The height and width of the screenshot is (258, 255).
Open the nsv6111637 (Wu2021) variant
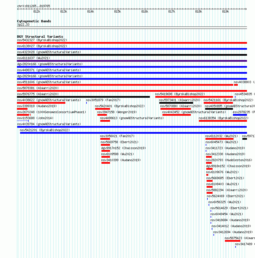[x=34, y=58]
